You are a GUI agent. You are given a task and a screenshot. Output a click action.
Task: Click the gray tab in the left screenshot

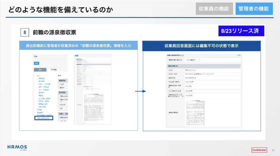point(40,70)
